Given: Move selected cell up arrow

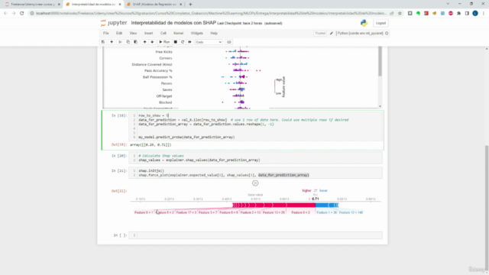Looking at the screenshot, I should [x=144, y=42].
